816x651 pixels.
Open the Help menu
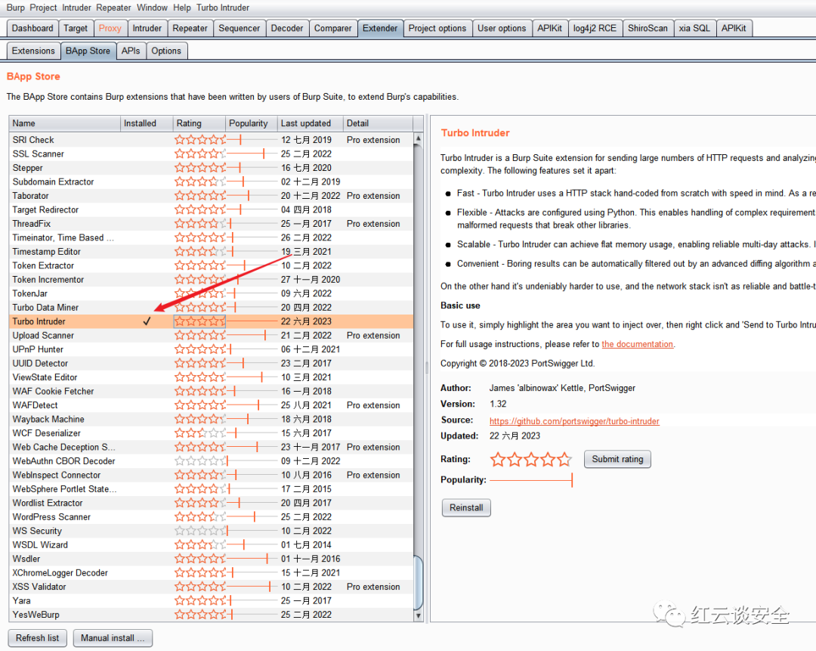pos(181,8)
